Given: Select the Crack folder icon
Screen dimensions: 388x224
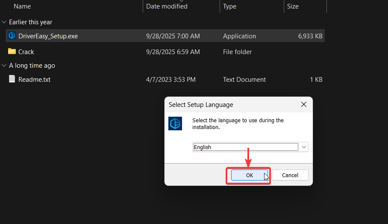Looking at the screenshot, I should (x=12, y=51).
